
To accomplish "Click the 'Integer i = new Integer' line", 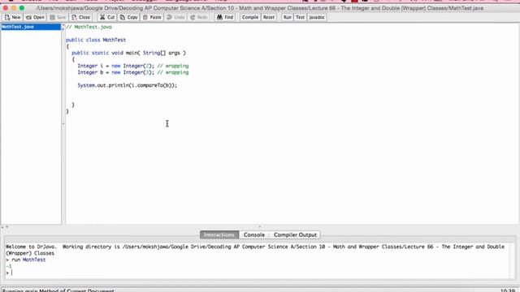I will 133,66.
